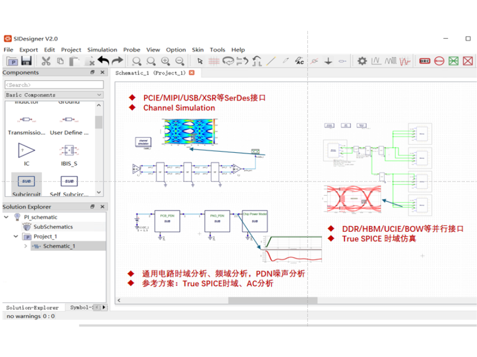This screenshot has width=477, height=357.
Task: Click the Zoom in magnifier icon
Action: point(165,61)
